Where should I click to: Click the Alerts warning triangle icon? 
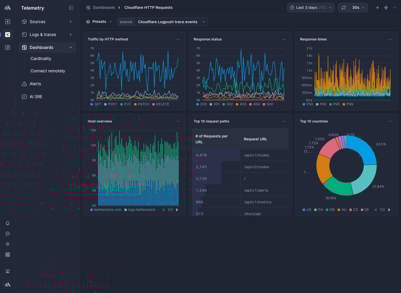click(x=24, y=84)
